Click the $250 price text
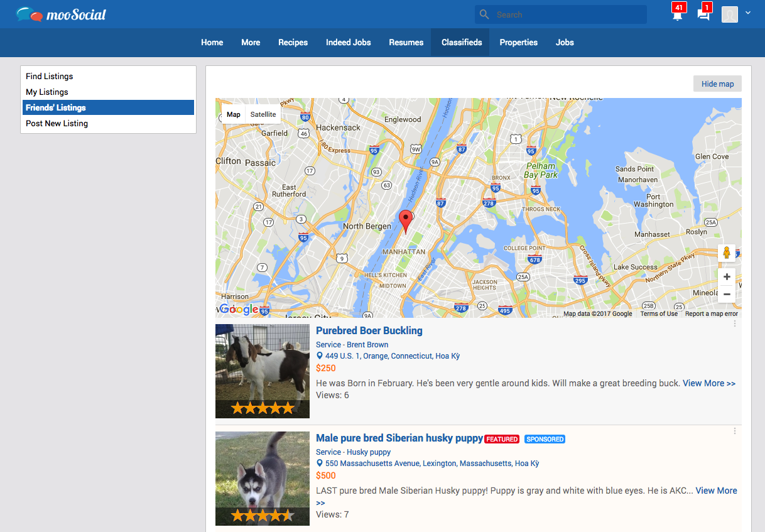The height and width of the screenshot is (532, 765). [326, 368]
